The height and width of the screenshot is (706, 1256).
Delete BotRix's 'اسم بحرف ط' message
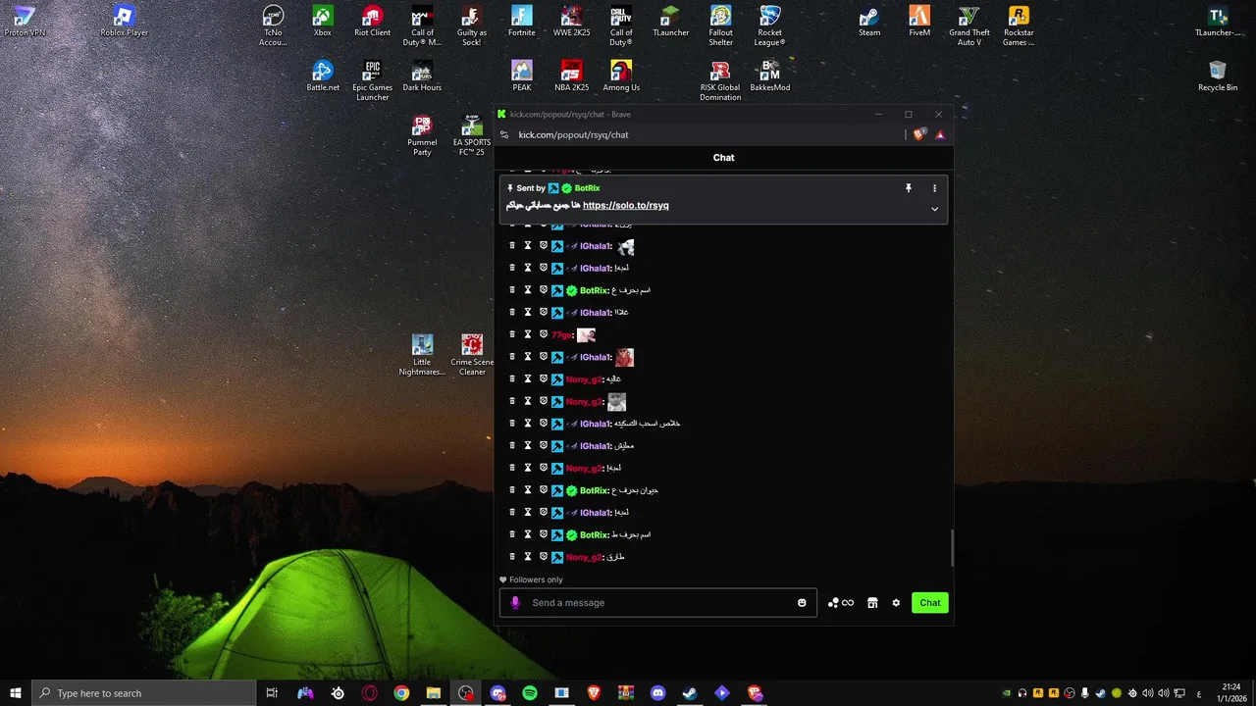(512, 534)
